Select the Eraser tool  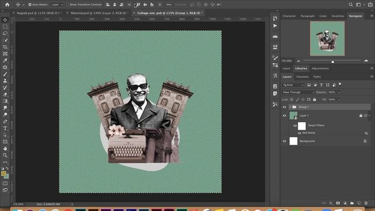click(x=5, y=94)
